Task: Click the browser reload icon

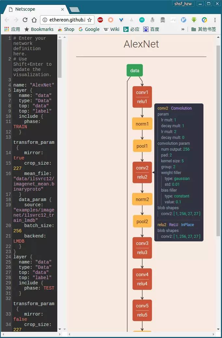Action: pos(25,20)
